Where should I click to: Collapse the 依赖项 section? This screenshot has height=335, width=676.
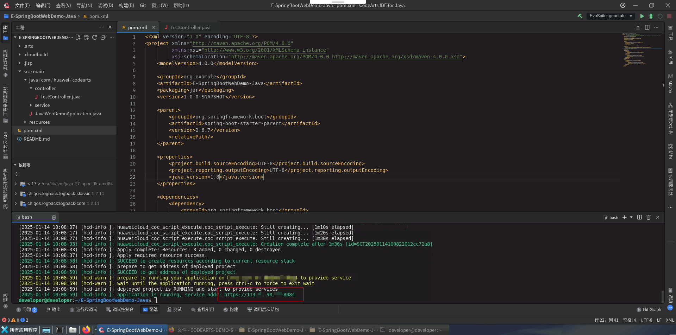[x=15, y=165]
